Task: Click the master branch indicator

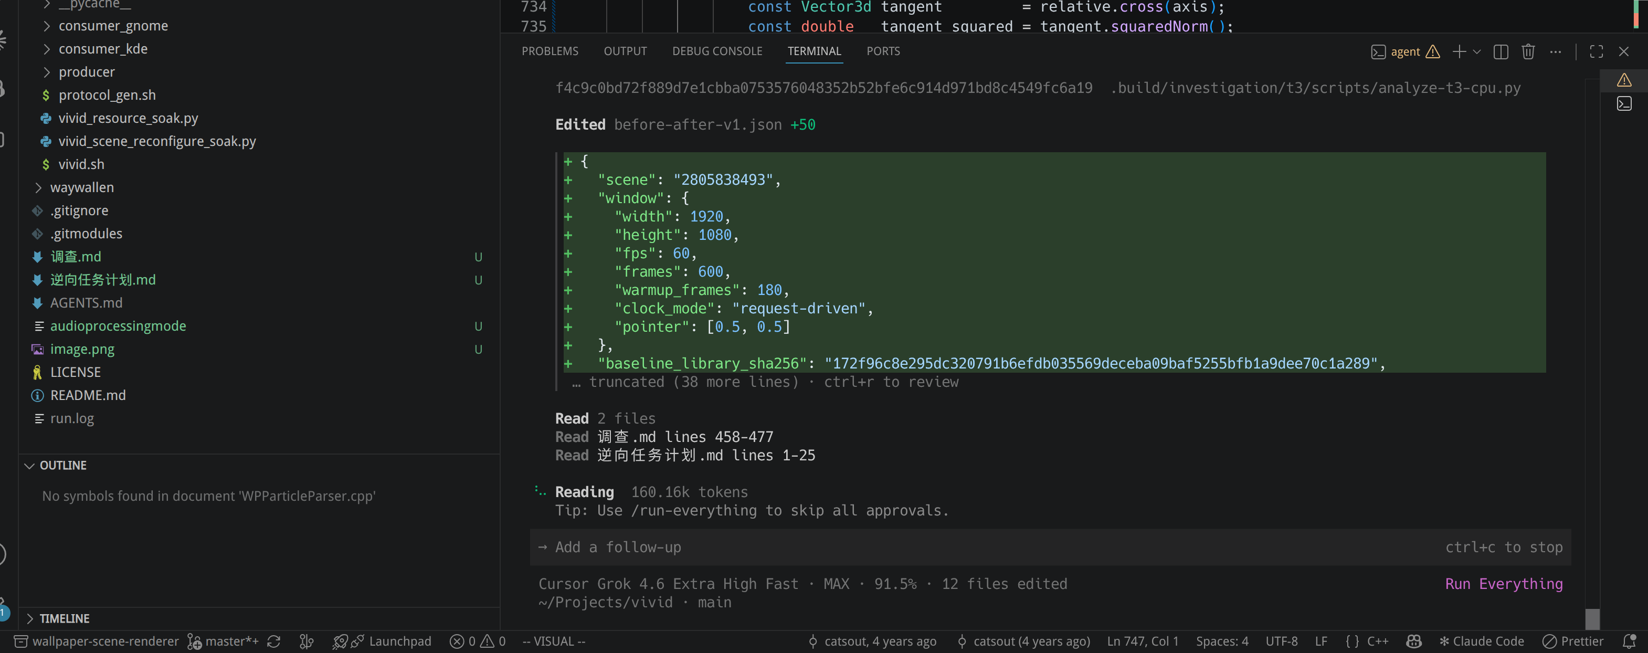Action: tap(223, 641)
